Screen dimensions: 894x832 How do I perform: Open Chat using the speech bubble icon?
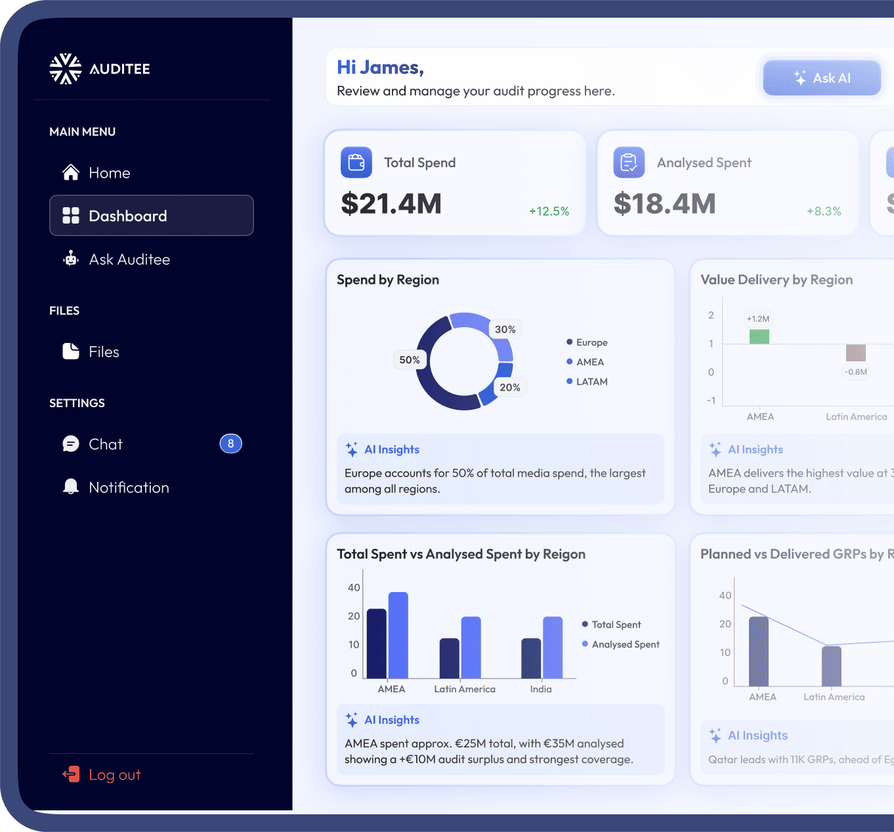(71, 444)
